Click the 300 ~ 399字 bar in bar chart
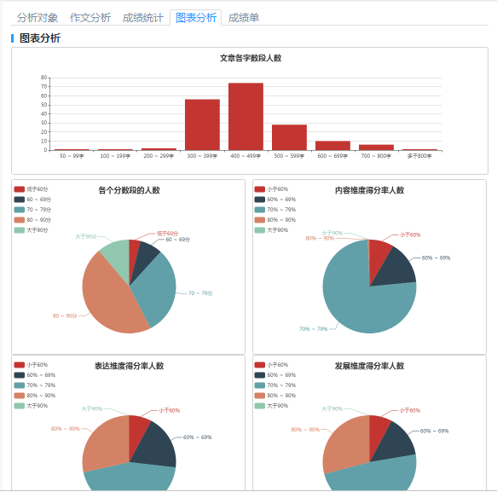 (x=202, y=124)
